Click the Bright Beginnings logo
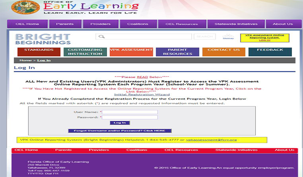This screenshot has width=303, height=177. tap(42, 39)
